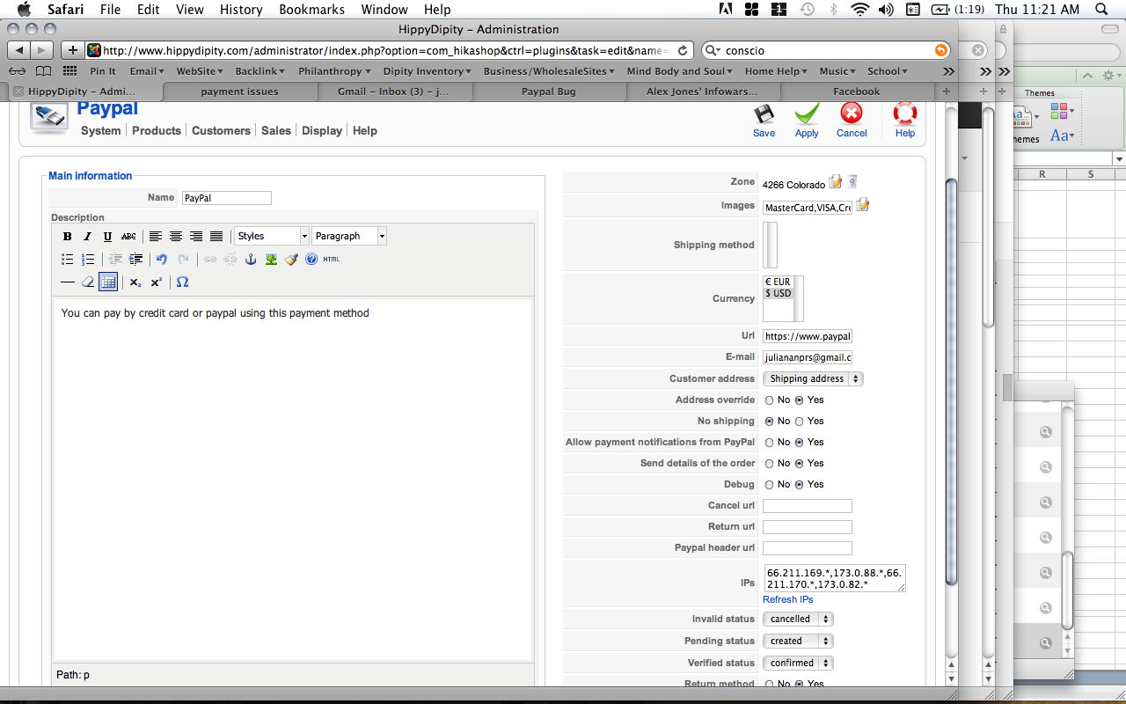Screen dimensions: 1126x704
Task: Insert an unordered bullet list
Action: [x=68, y=259]
